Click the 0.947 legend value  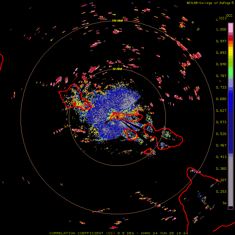[221, 41]
